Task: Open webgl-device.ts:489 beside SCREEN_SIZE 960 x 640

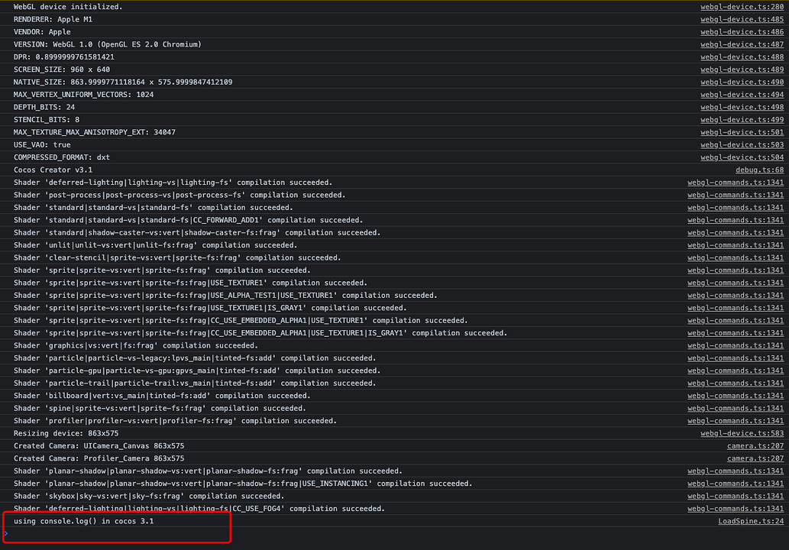Action: (x=742, y=69)
